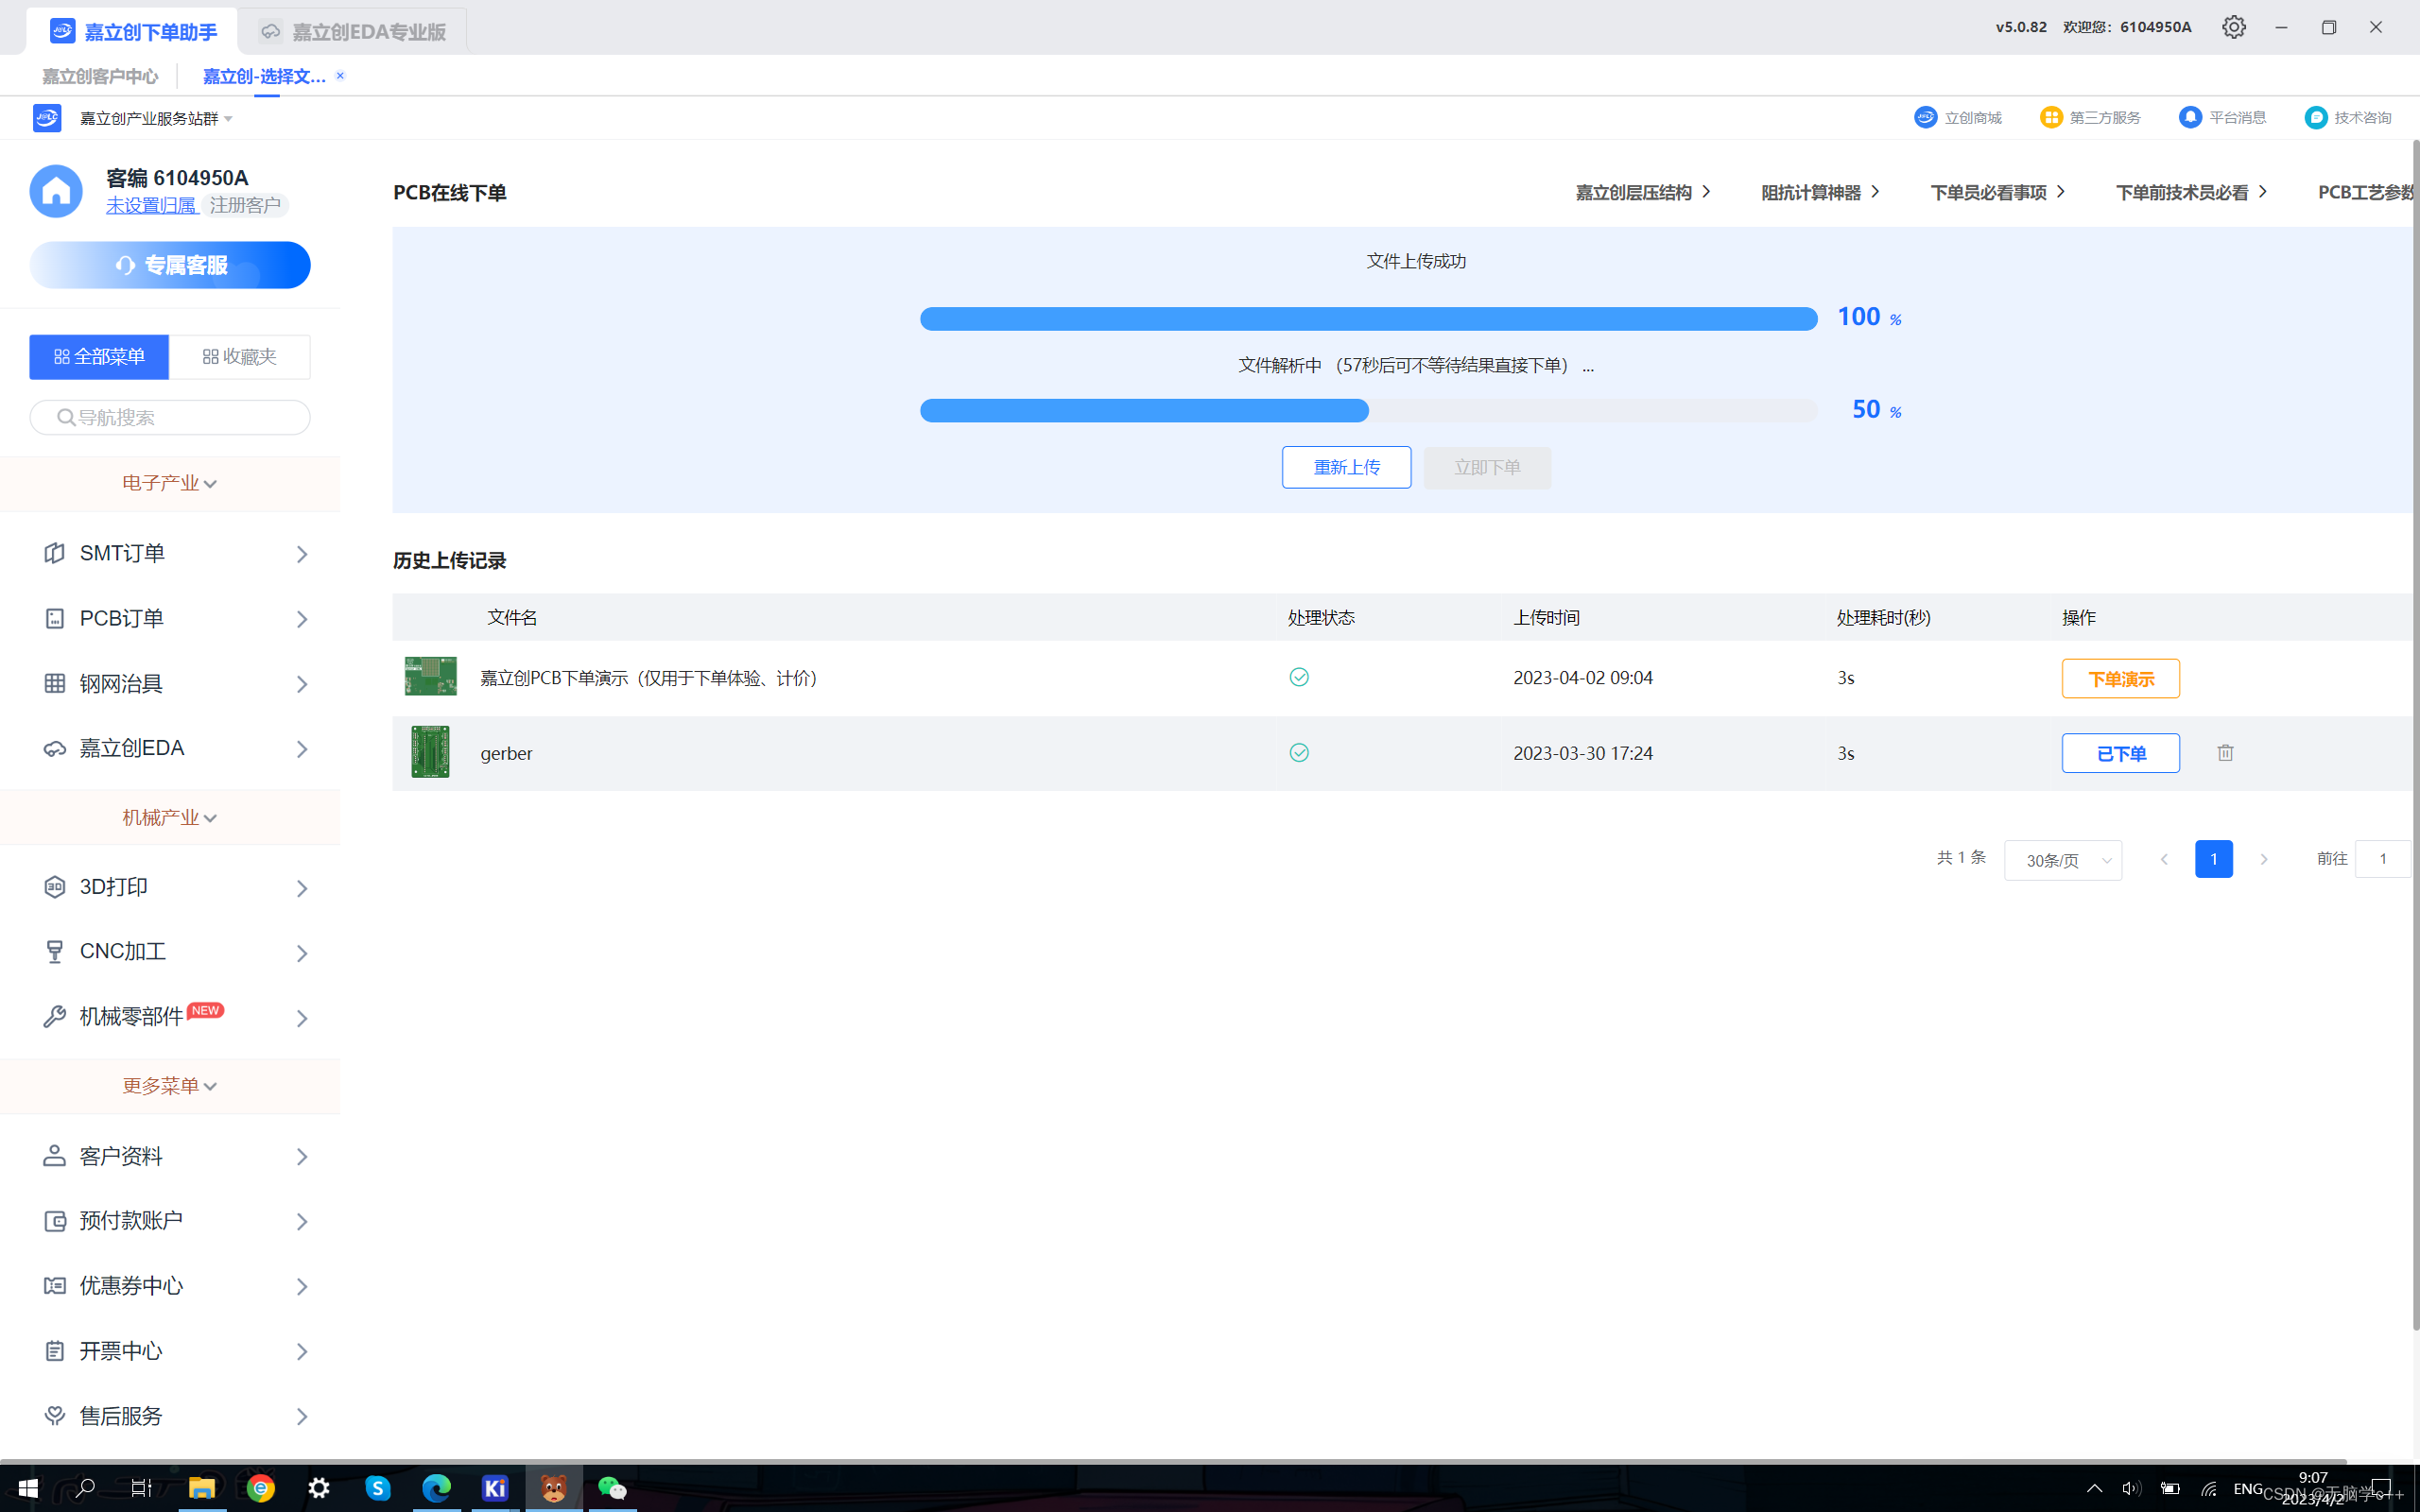Image resolution: width=2420 pixels, height=1512 pixels.
Task: Select the 收藏夹 tab
Action: click(240, 357)
